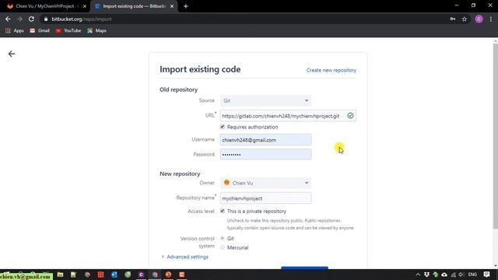Viewport: 498px width, 280px height.
Task: Click the green URL validation checkmark
Action: pyautogui.click(x=350, y=116)
